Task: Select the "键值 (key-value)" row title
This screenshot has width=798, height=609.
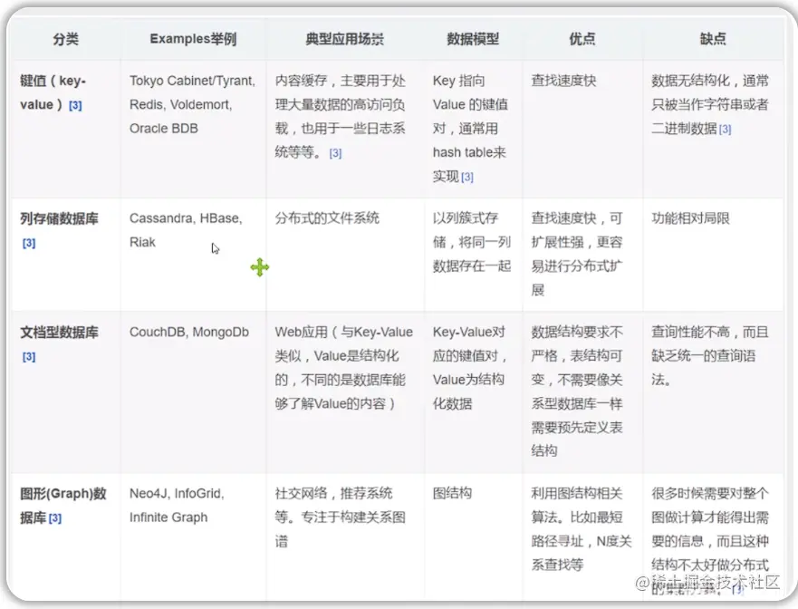Action: pyautogui.click(x=53, y=92)
